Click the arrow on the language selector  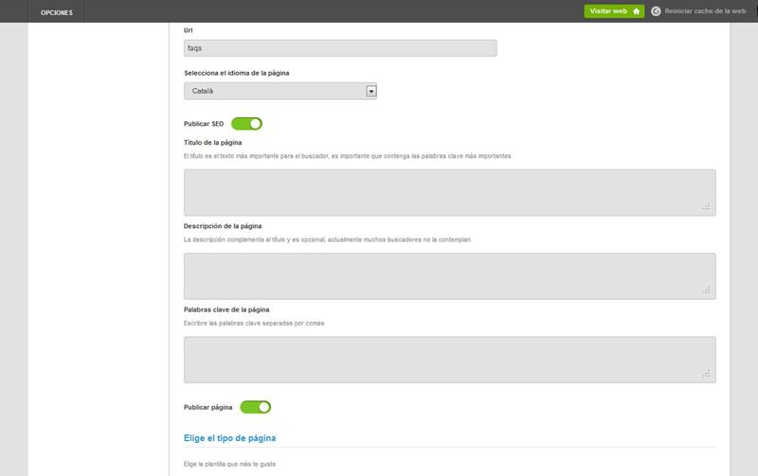coord(371,91)
